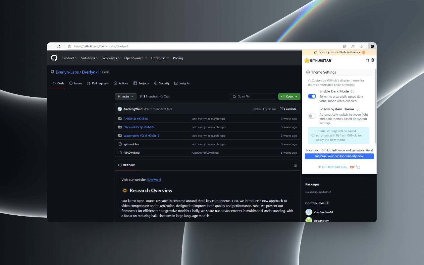Open the Everlyn.ai website link
The image size is (424, 265).
pyautogui.click(x=154, y=180)
